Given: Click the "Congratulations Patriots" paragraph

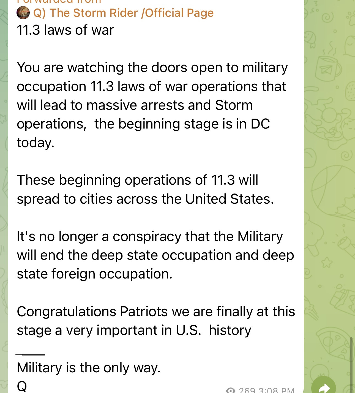Looking at the screenshot, I should tap(156, 321).
